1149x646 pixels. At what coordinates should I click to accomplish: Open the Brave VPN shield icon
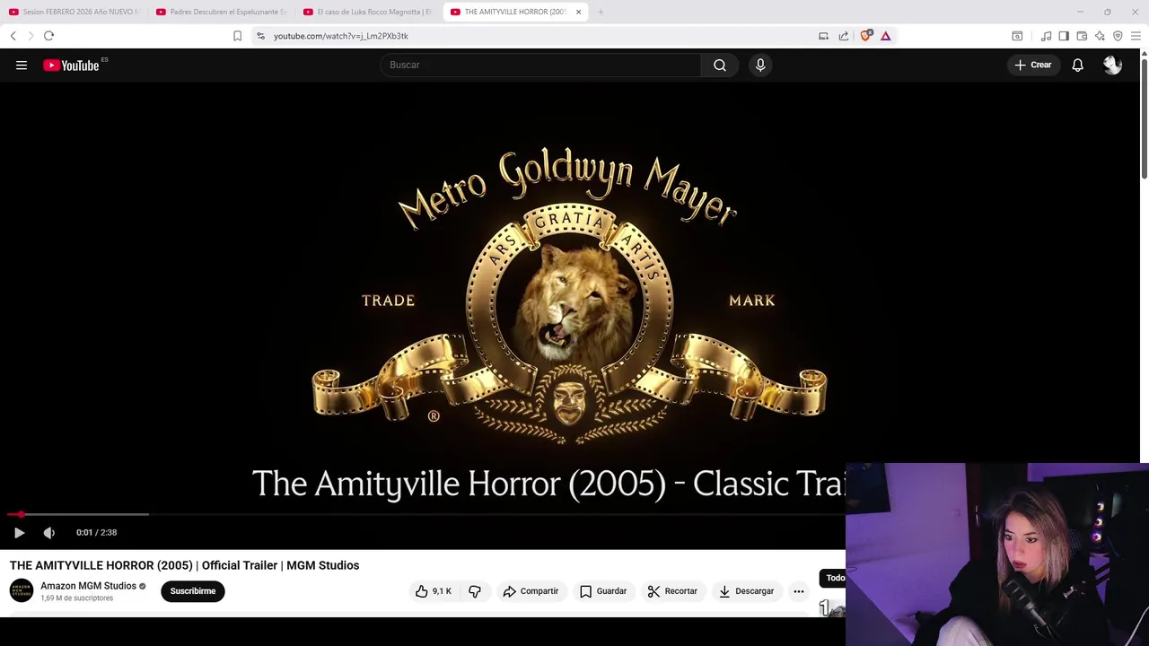point(1118,36)
